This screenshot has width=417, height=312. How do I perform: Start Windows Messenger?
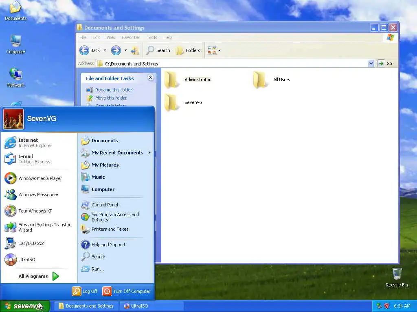[39, 195]
